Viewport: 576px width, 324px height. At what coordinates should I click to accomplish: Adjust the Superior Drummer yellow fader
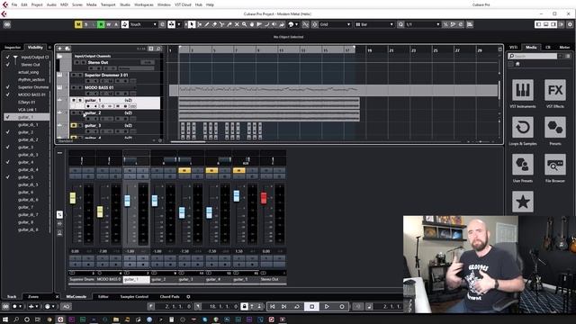coord(73,198)
